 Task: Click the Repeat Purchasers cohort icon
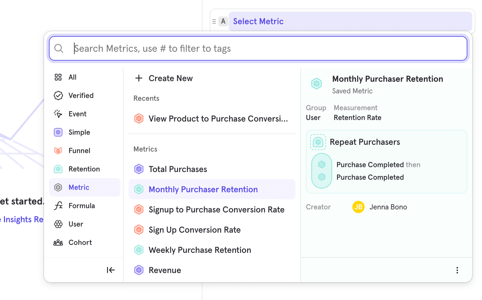click(318, 142)
